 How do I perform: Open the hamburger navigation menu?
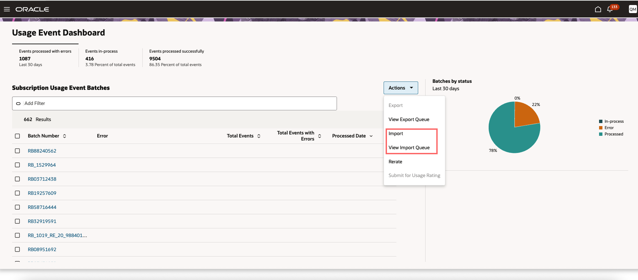(7, 9)
